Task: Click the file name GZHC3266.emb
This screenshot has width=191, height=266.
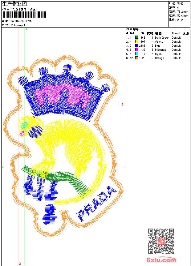Action: 21,21
